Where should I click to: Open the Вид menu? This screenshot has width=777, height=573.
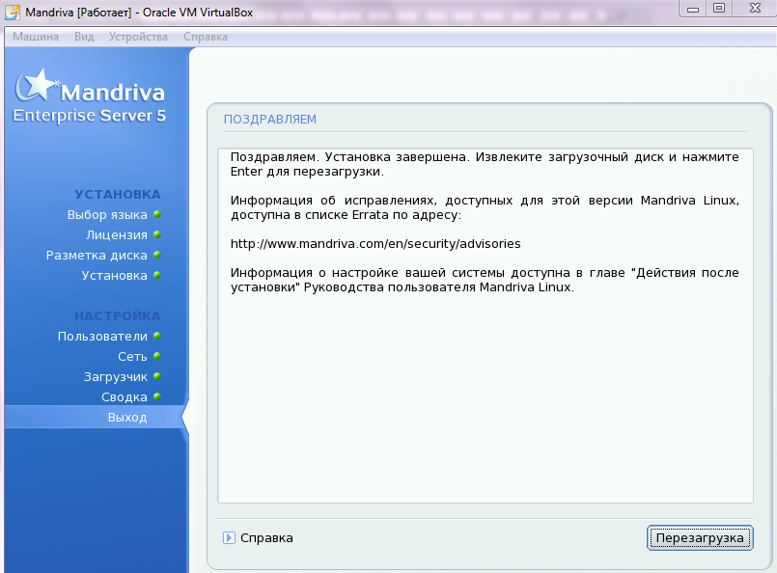click(x=84, y=37)
